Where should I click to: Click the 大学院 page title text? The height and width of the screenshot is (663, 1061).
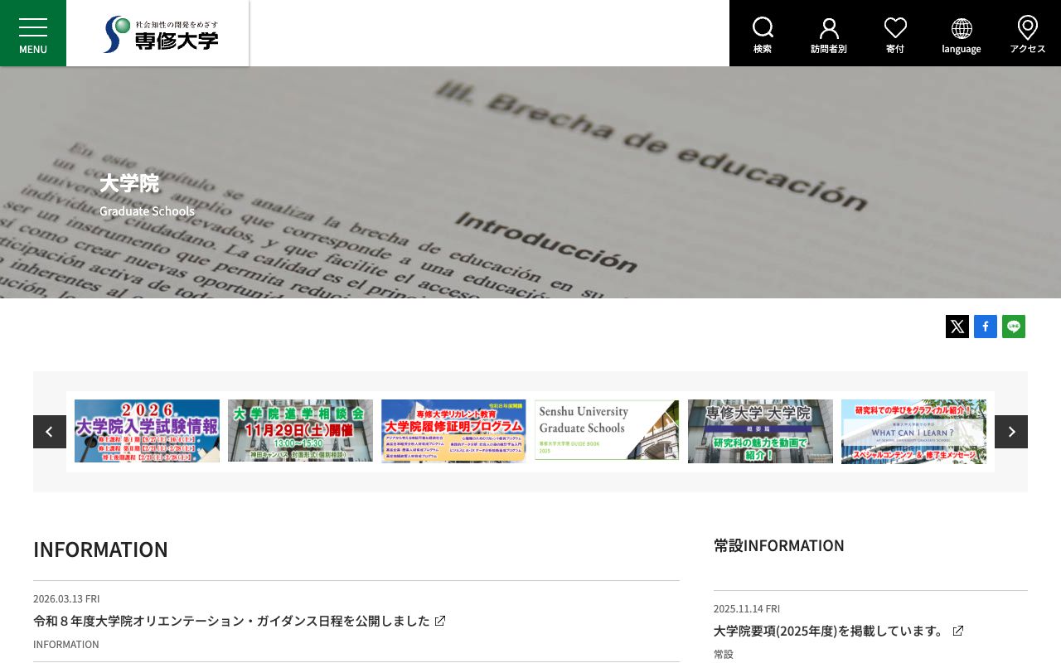click(x=129, y=183)
